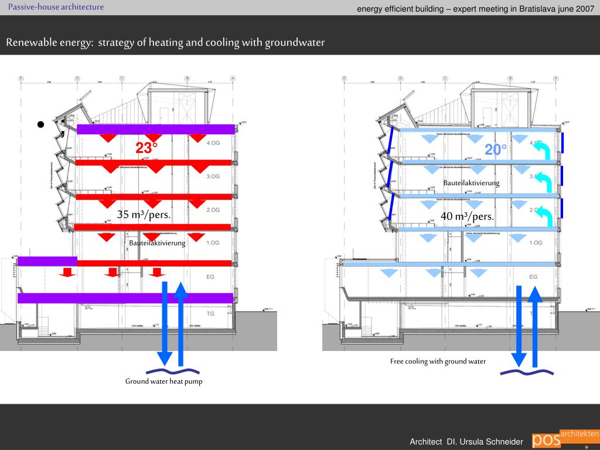Select the 'Architect DI. Ursula Schneider' credit
This screenshot has height=450, width=600.
(x=466, y=442)
